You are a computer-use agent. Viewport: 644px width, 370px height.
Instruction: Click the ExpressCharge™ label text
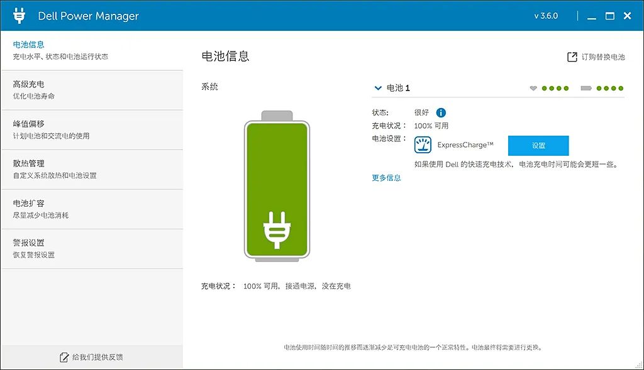(x=465, y=145)
